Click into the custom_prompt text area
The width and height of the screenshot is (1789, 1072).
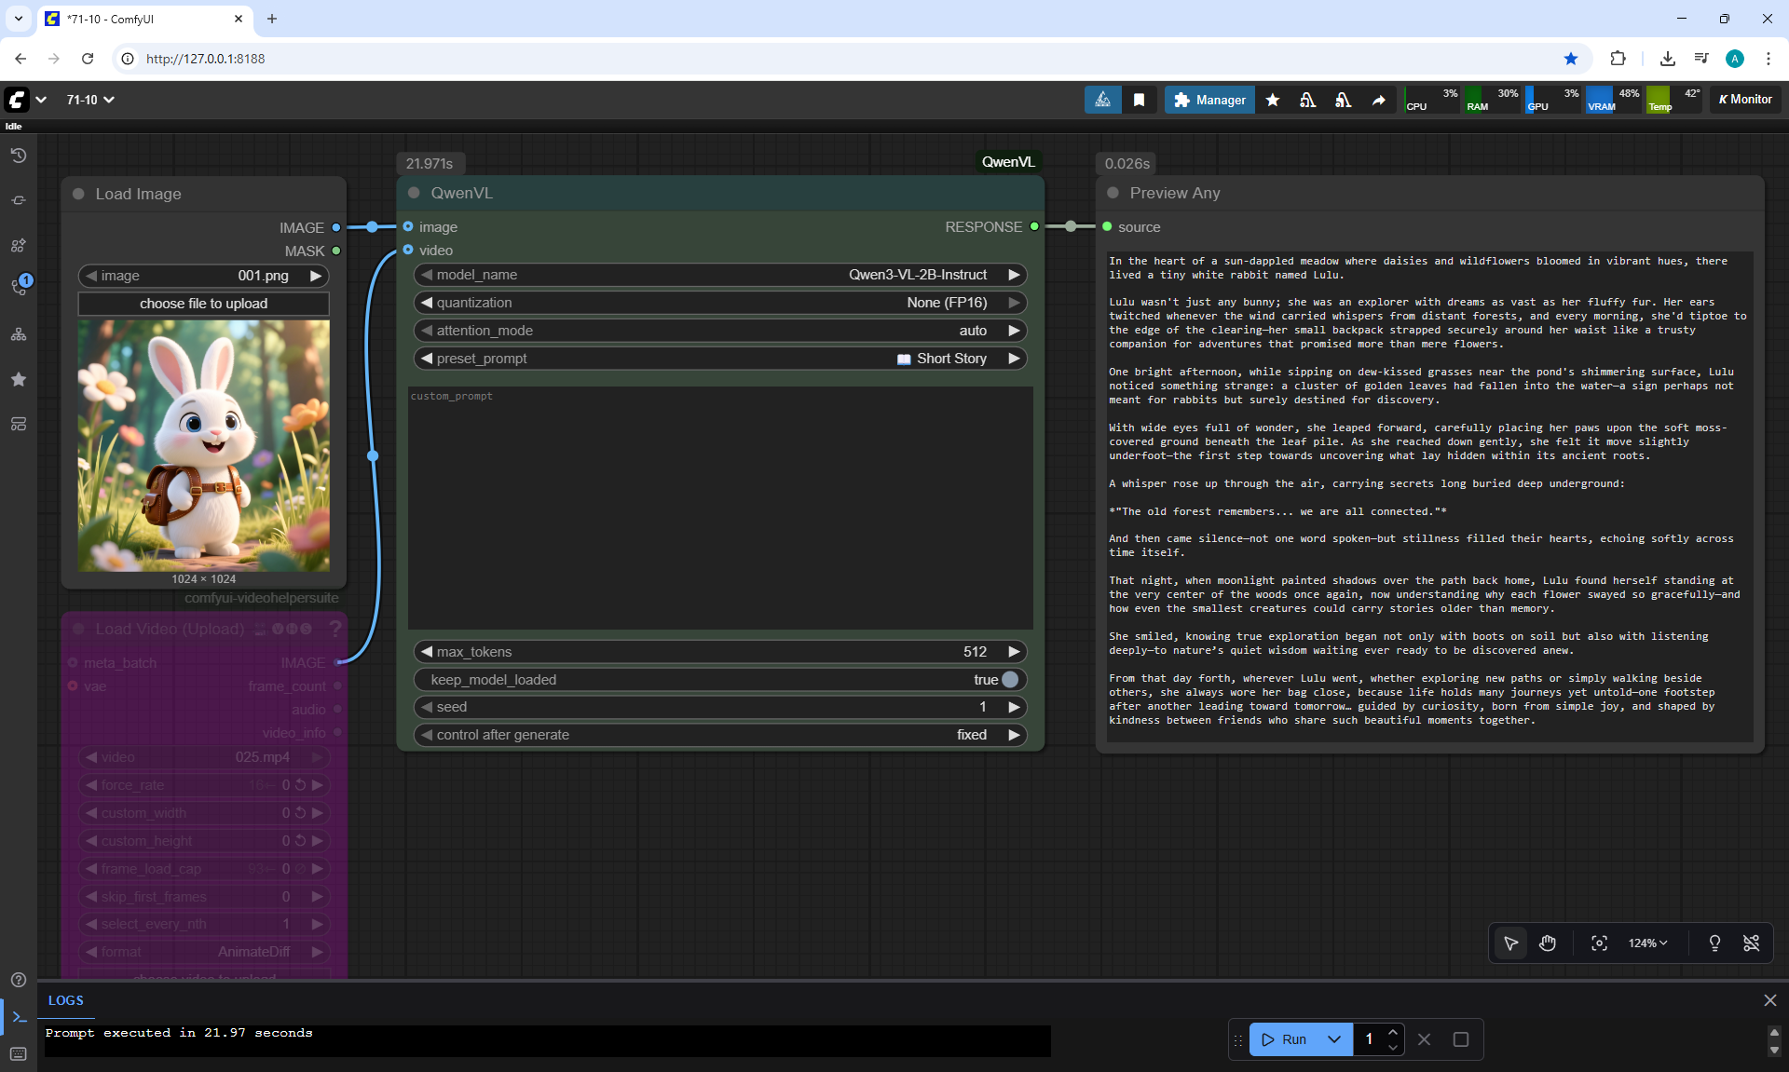(719, 508)
